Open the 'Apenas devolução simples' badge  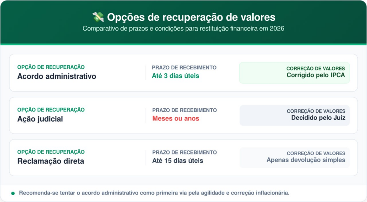coord(295,157)
